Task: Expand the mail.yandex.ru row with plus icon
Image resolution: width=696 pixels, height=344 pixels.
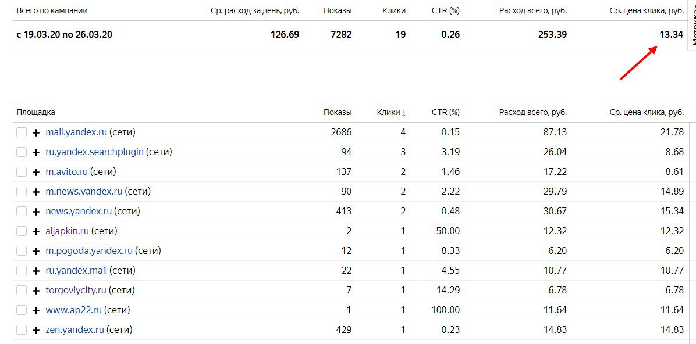Action: pos(36,132)
